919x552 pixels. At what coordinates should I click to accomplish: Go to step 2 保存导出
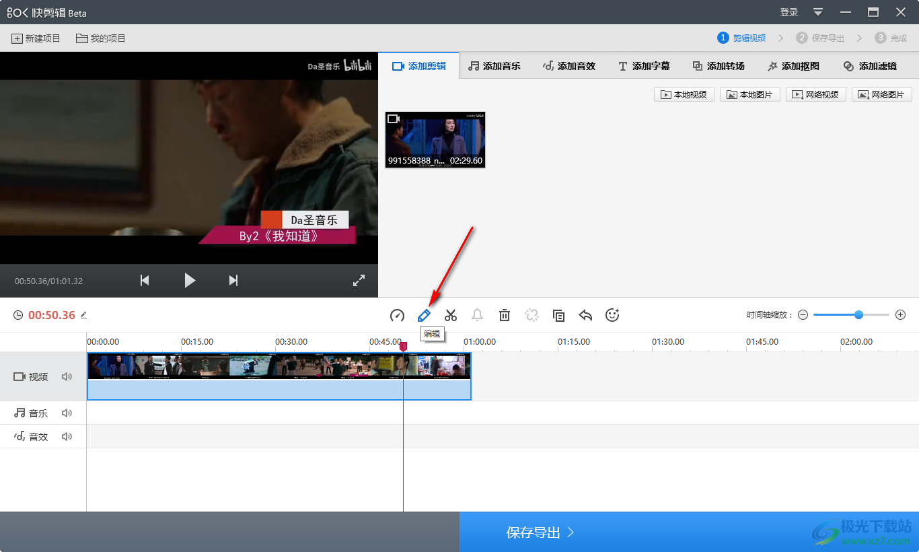pos(820,38)
